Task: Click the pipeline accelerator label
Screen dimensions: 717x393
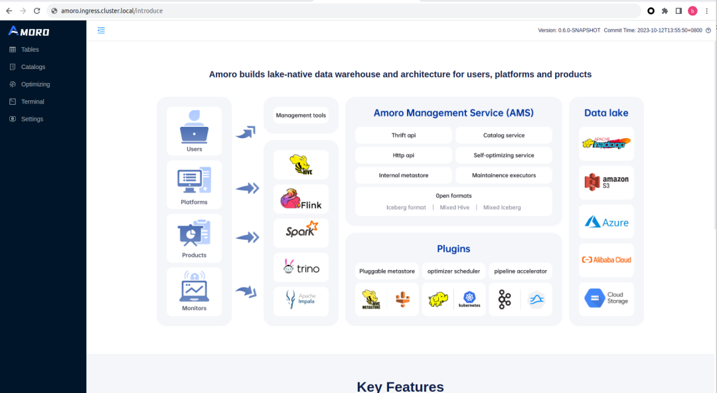Action: 520,272
